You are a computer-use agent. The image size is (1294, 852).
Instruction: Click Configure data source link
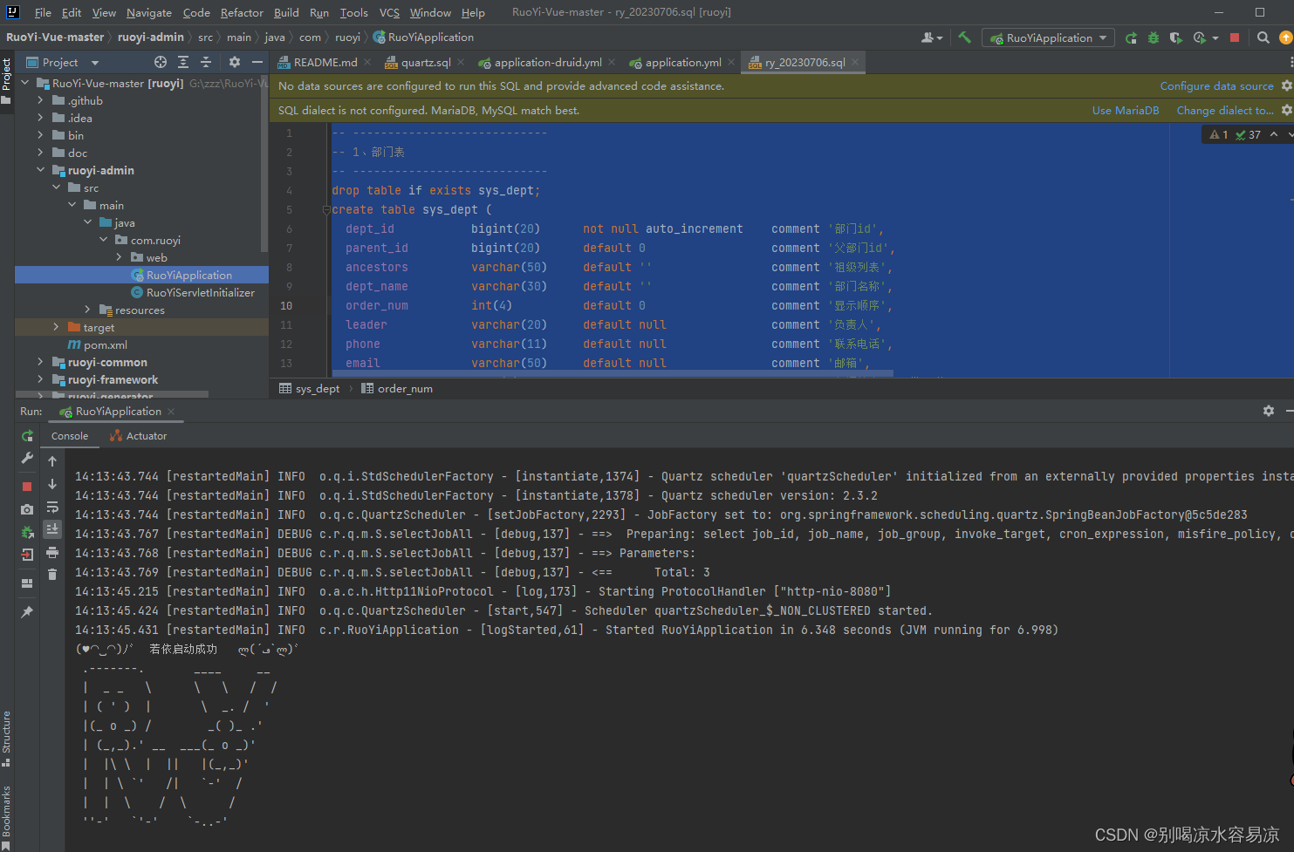pos(1216,85)
